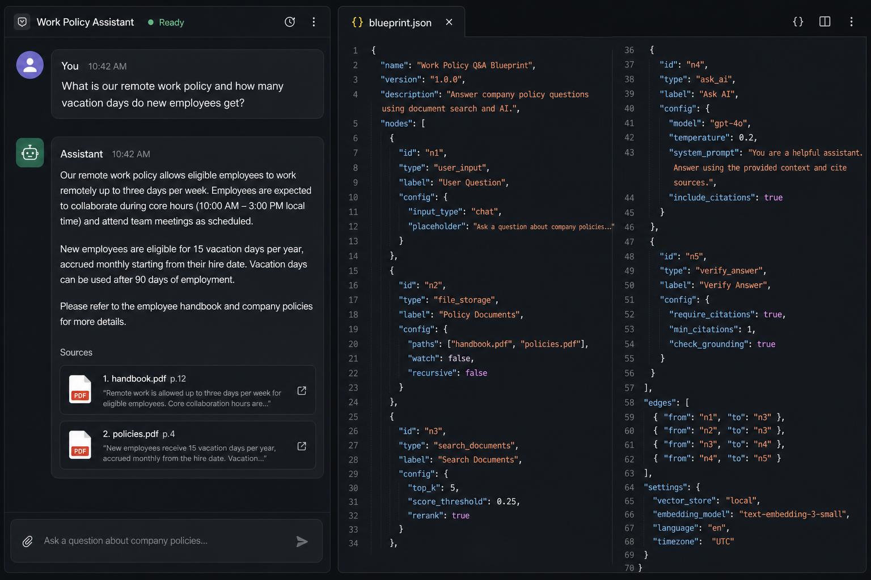Click the "top_k": 5 line
This screenshot has width=871, height=580.
433,488
